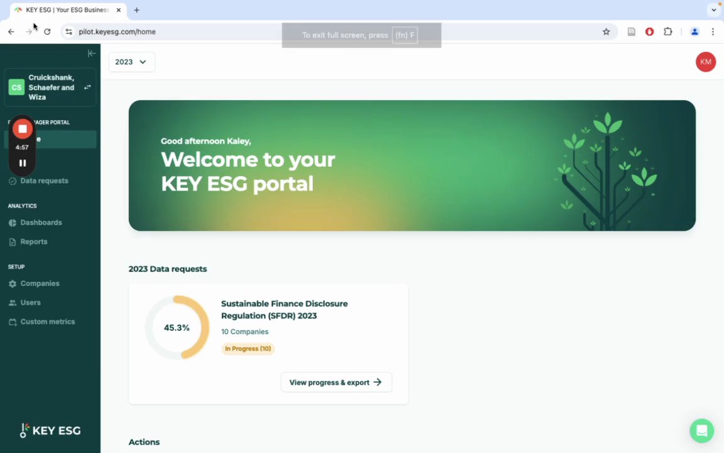The image size is (724, 453).
Task: Open the KM user profile avatar
Action: click(706, 62)
